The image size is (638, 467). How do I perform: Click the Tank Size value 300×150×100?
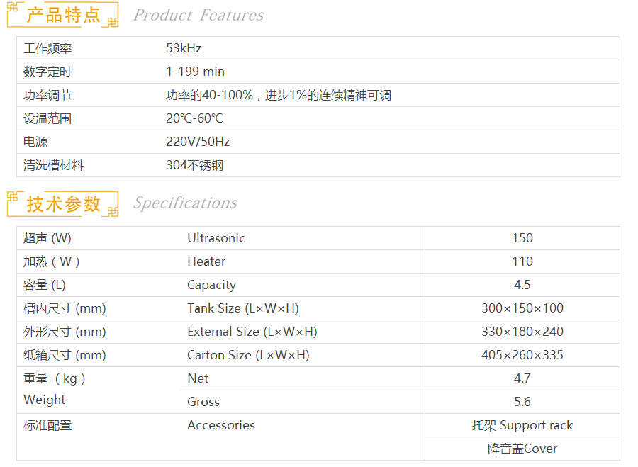click(x=522, y=308)
